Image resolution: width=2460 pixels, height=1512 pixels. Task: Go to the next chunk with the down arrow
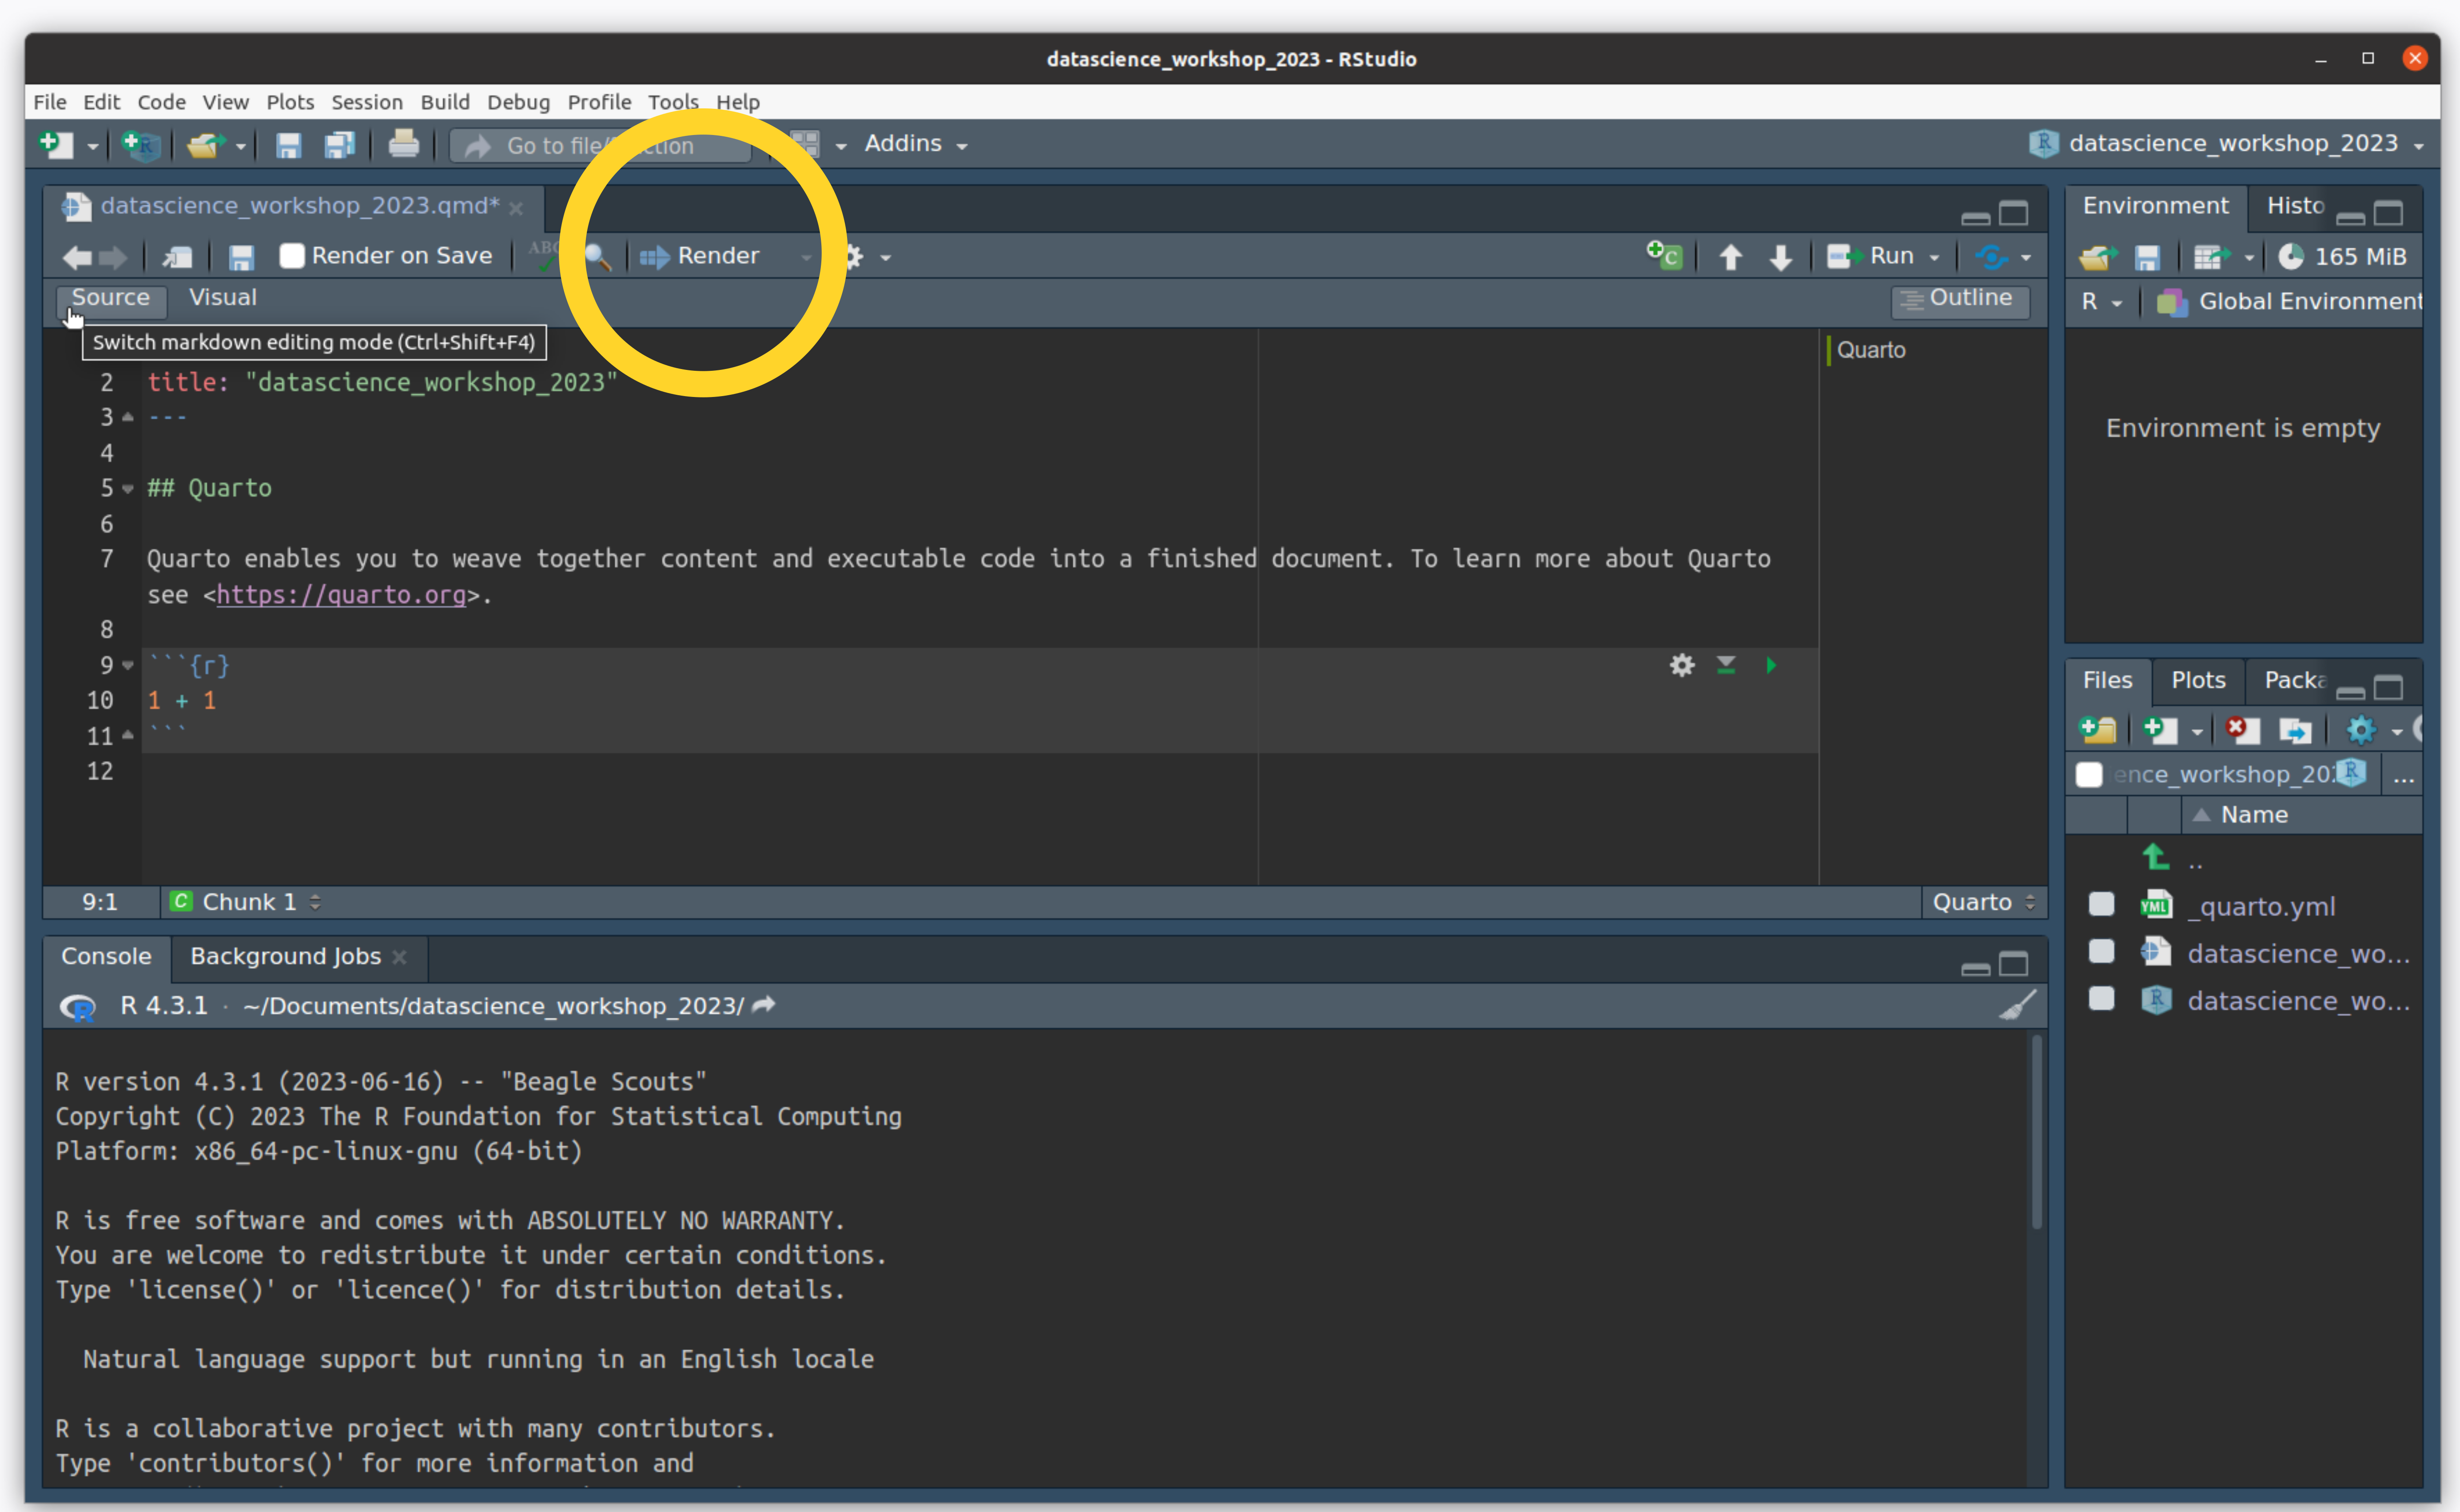1781,257
